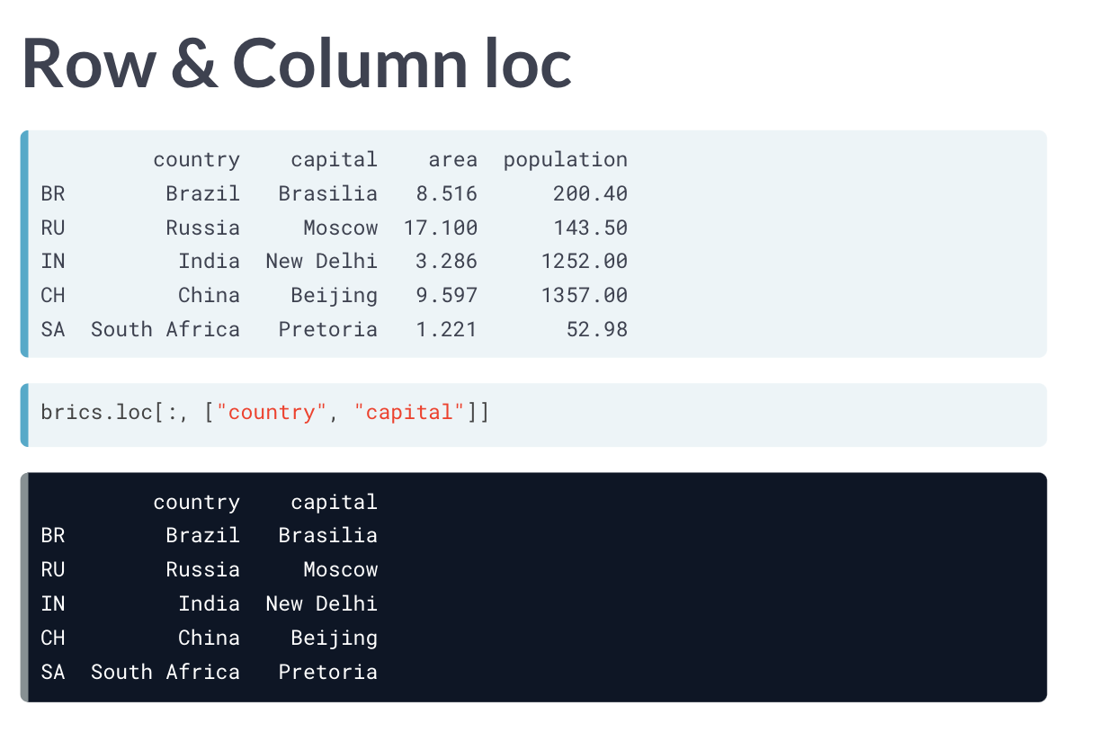
Task: Click 'Moscow' in the dark output block
Action: click(341, 570)
